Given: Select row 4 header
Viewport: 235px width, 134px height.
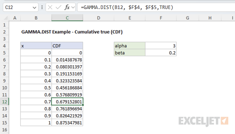Looking at the screenshot, I should [4, 46].
